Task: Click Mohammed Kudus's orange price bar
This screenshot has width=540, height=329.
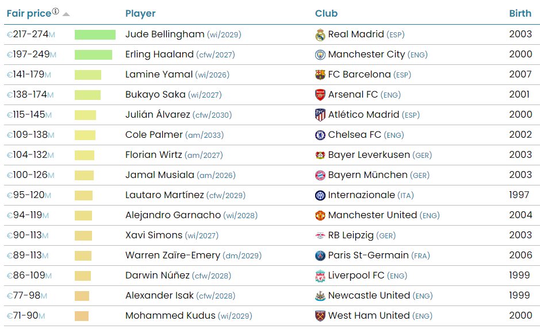Action: (x=82, y=316)
